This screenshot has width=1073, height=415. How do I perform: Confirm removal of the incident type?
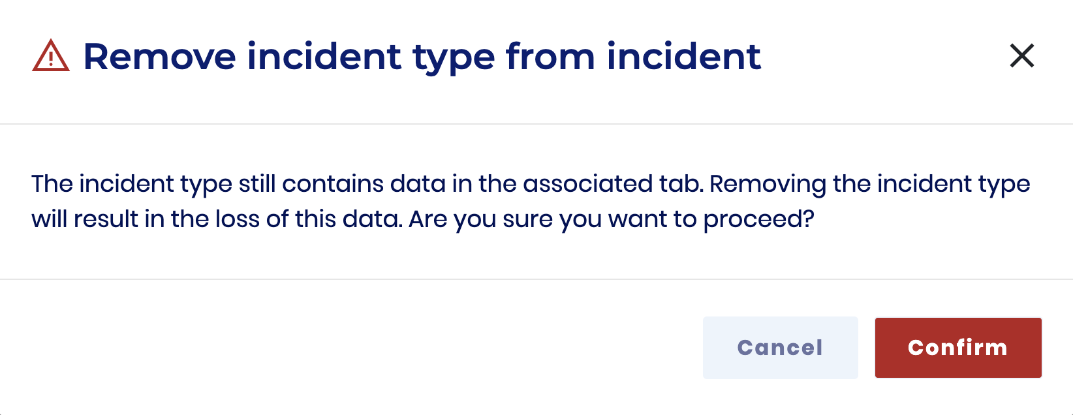click(957, 348)
